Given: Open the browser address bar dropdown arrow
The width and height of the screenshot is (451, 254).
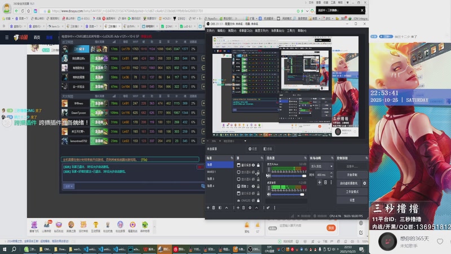Looking at the screenshot, I should [307, 11].
